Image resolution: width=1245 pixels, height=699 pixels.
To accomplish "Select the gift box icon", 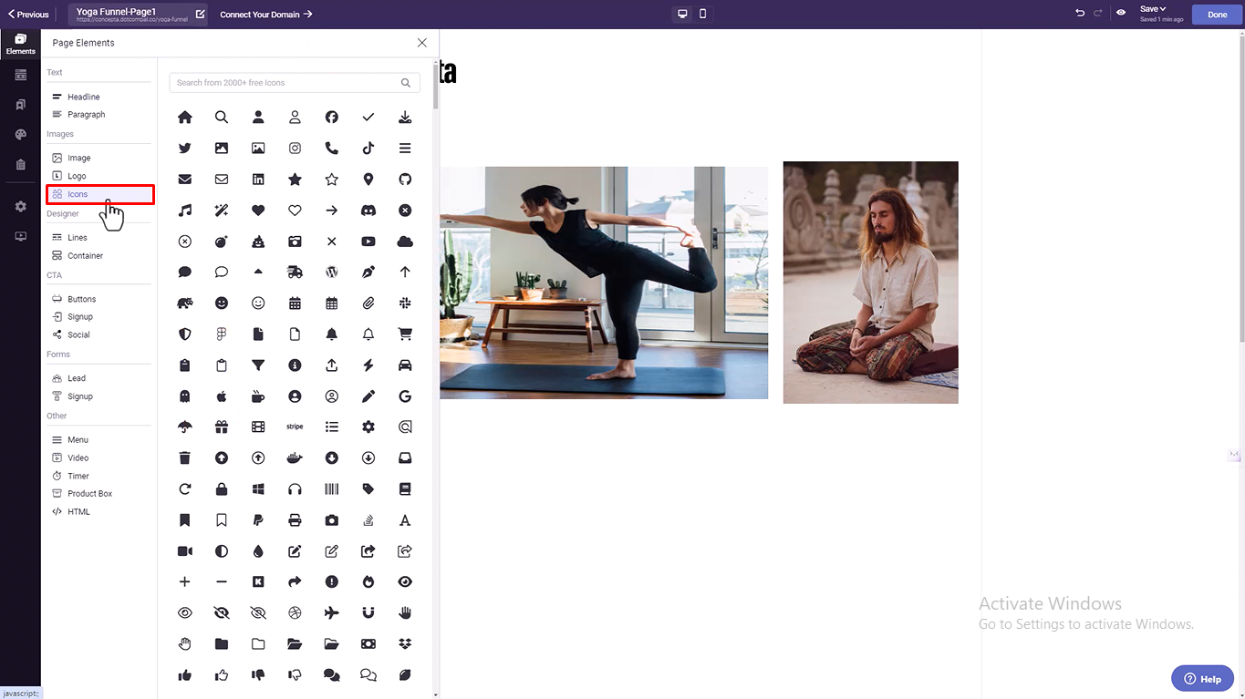I will coord(222,427).
